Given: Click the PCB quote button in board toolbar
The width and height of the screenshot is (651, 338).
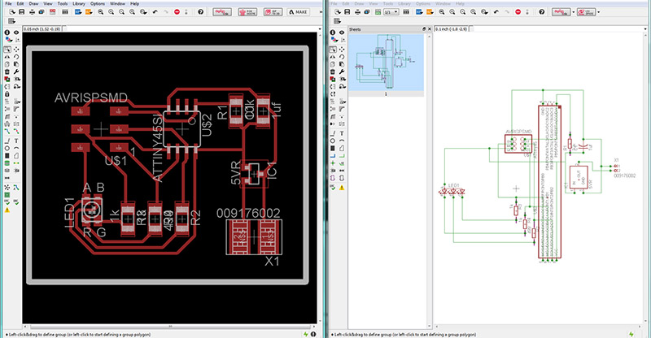Looking at the screenshot, I should point(247,12).
